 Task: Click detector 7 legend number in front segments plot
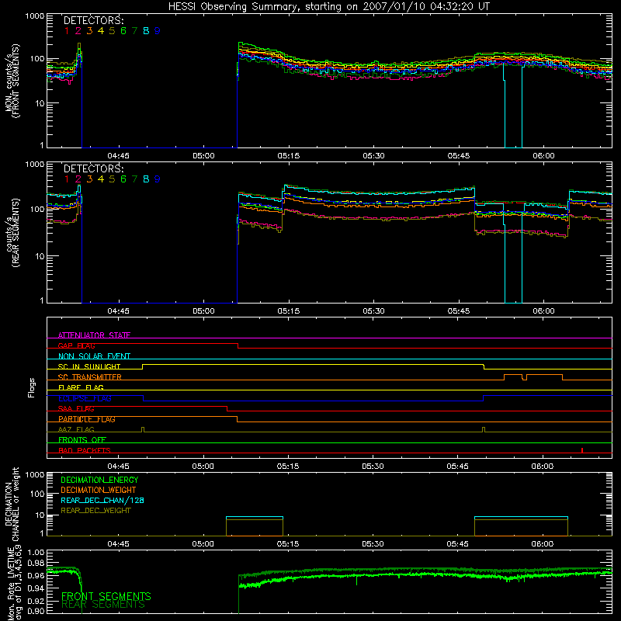[134, 30]
